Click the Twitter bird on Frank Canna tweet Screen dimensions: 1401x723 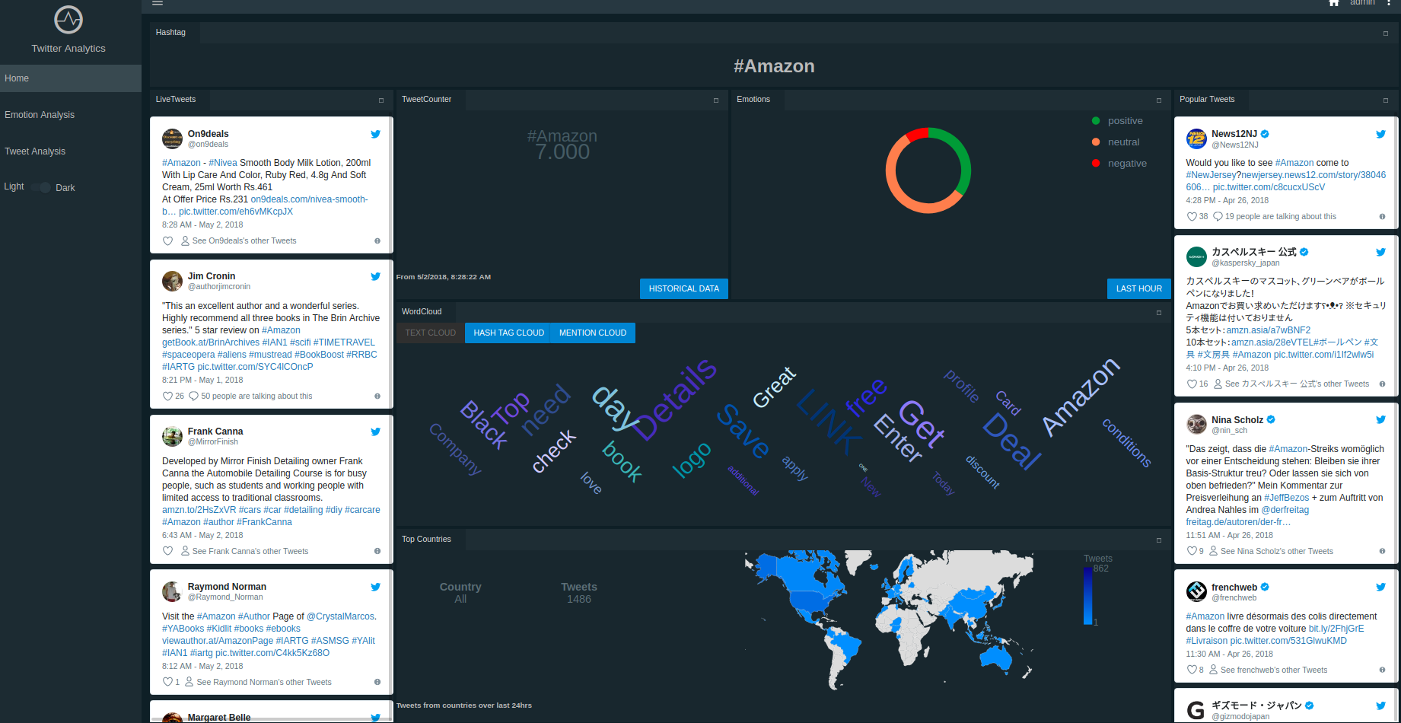click(375, 432)
